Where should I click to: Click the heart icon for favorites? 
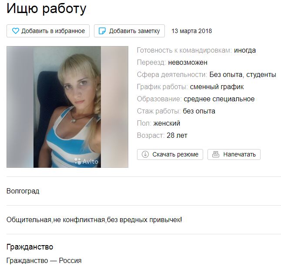click(15, 31)
